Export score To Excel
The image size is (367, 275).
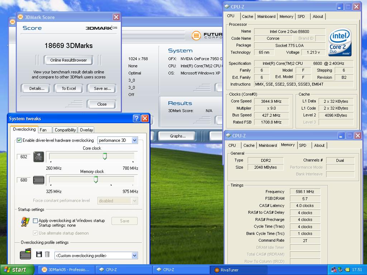(x=69, y=88)
